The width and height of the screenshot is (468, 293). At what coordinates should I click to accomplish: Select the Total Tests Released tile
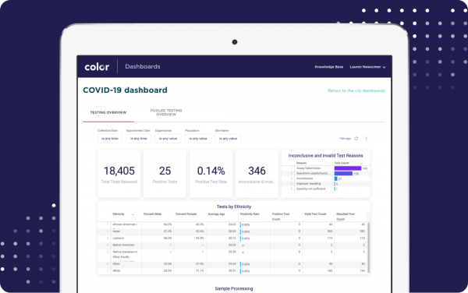coord(119,174)
